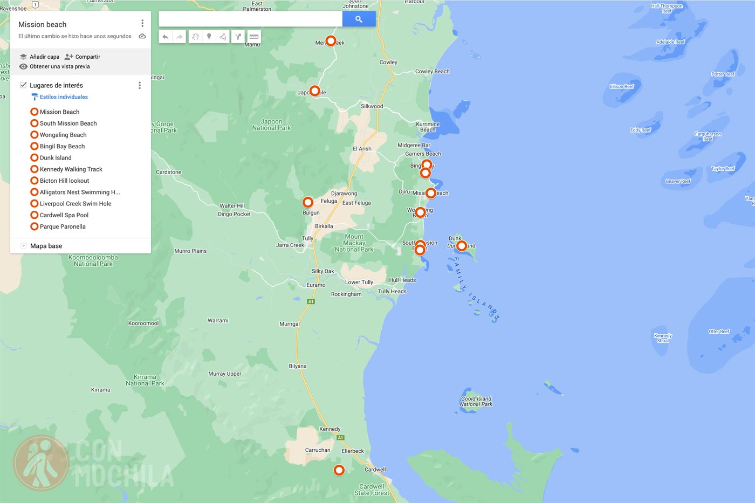Open the add directions tool
Image resolution: width=755 pixels, height=503 pixels.
tap(237, 37)
